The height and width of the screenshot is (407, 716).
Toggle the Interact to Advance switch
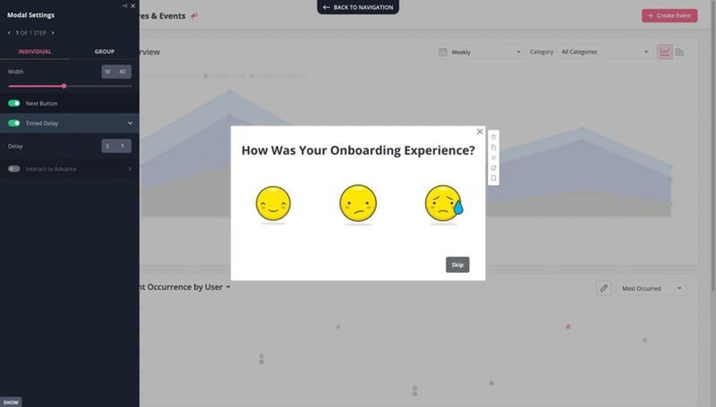14,169
